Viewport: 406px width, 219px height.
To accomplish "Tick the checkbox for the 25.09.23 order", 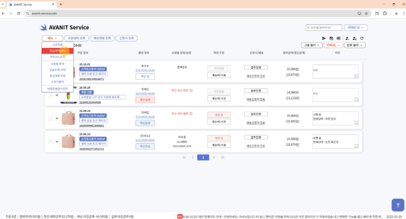I will click(x=50, y=141).
